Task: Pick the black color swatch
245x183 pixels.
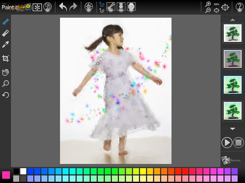Action: pyautogui.click(x=16, y=171)
